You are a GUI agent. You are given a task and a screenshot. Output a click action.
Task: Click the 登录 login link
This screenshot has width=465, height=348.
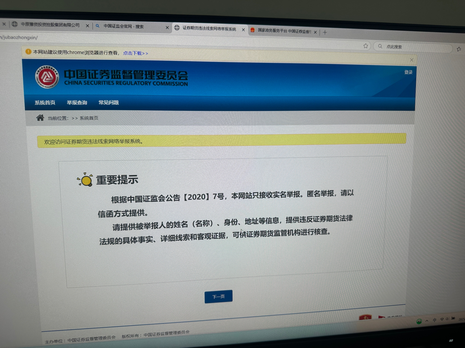click(408, 72)
